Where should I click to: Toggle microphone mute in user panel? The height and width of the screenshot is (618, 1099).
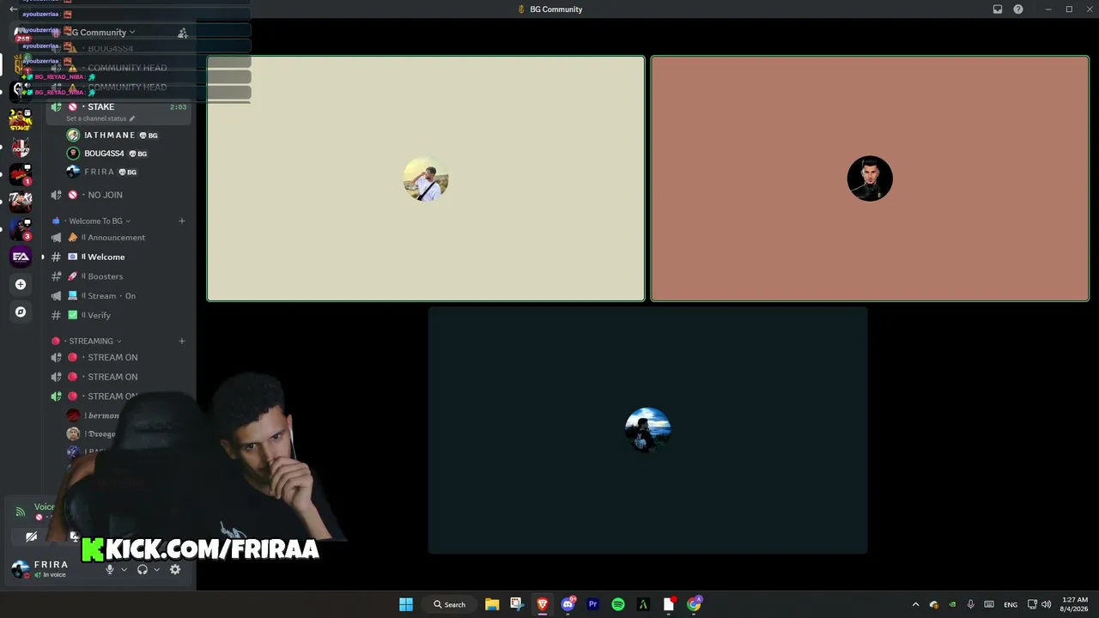click(x=109, y=569)
